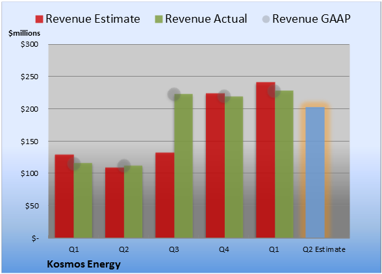Click the 'Q4' axis label

coord(224,249)
